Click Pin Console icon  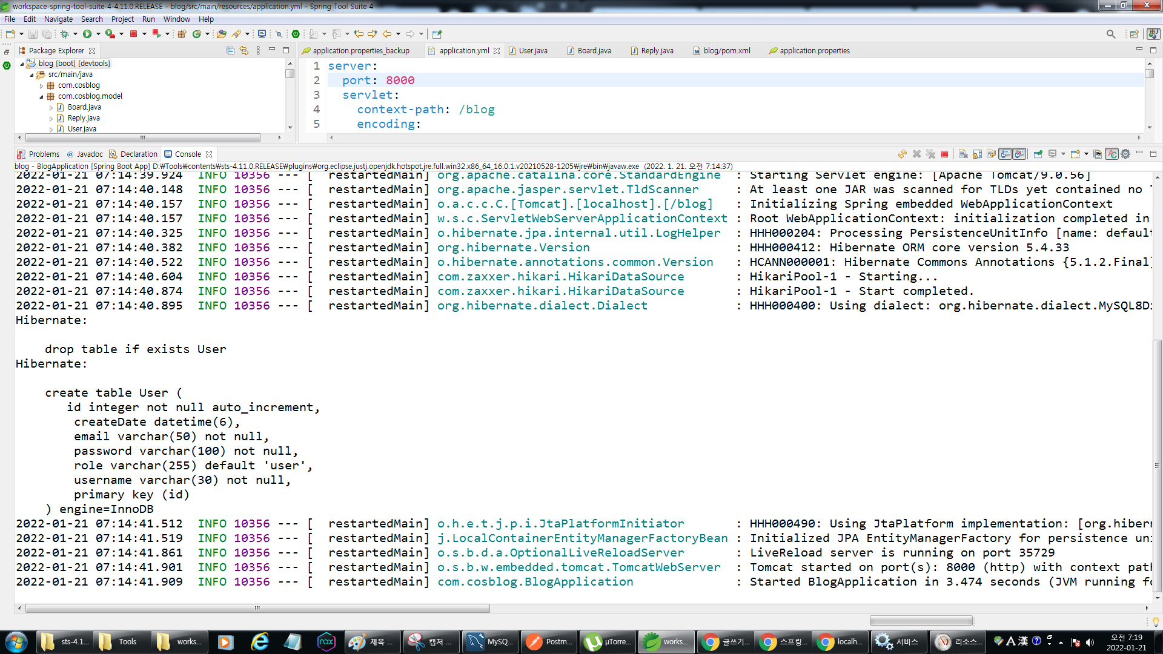[x=1038, y=154]
